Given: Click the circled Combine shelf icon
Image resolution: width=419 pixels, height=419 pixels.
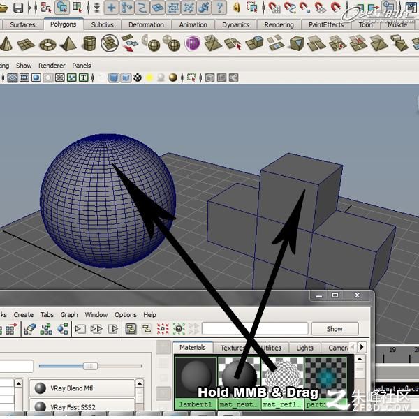Looking at the screenshot, I should pyautogui.click(x=110, y=43).
